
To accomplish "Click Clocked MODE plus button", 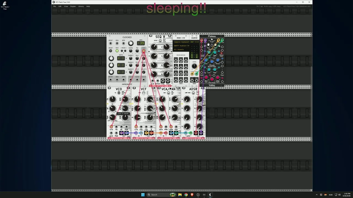I will coord(125,51).
